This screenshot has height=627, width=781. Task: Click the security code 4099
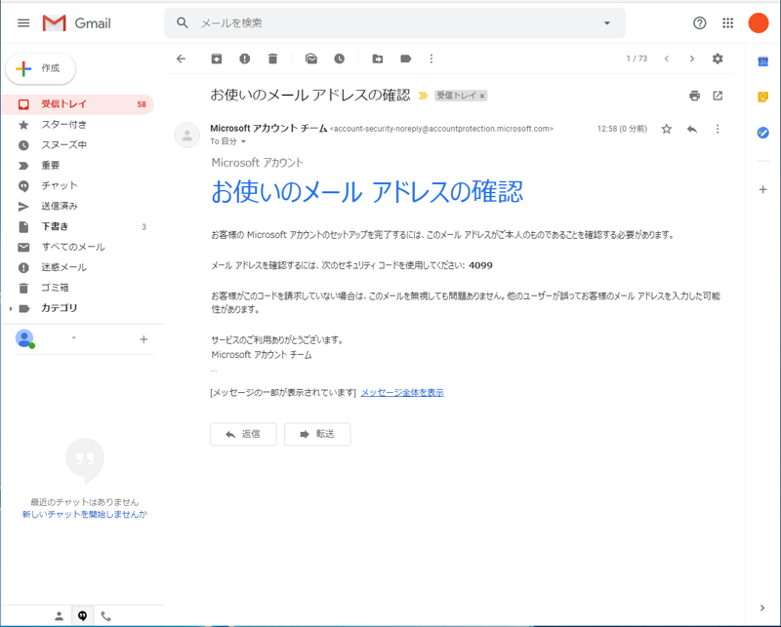480,266
